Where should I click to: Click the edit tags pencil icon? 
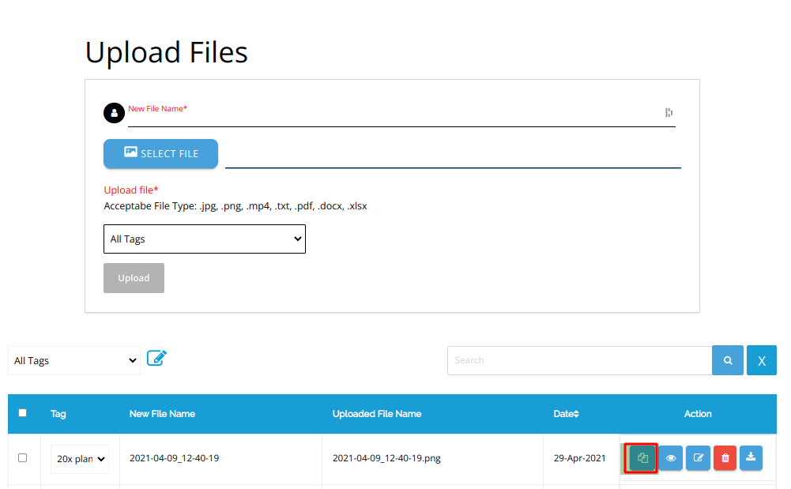pos(156,359)
